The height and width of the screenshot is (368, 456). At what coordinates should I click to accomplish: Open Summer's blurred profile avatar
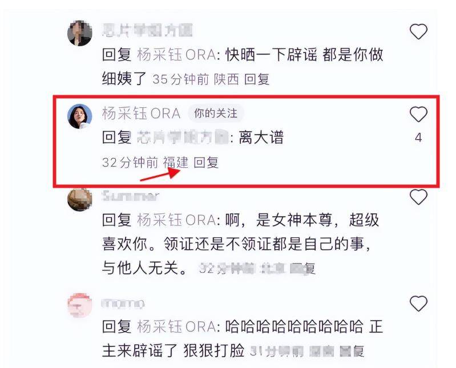[80, 199]
